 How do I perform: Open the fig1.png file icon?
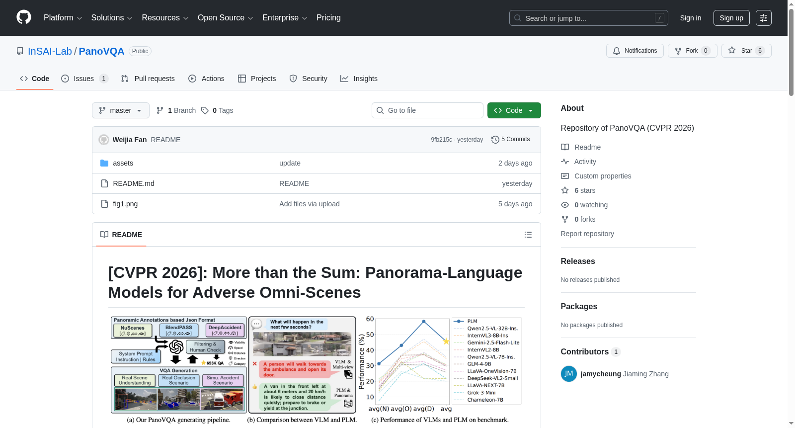[x=104, y=204]
